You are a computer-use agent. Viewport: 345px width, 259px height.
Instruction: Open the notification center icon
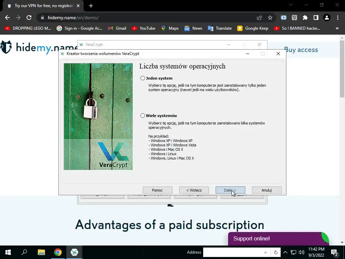point(335,252)
